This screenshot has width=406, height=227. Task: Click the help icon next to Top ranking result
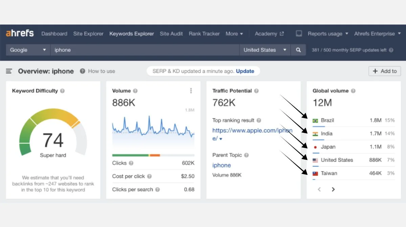point(259,120)
